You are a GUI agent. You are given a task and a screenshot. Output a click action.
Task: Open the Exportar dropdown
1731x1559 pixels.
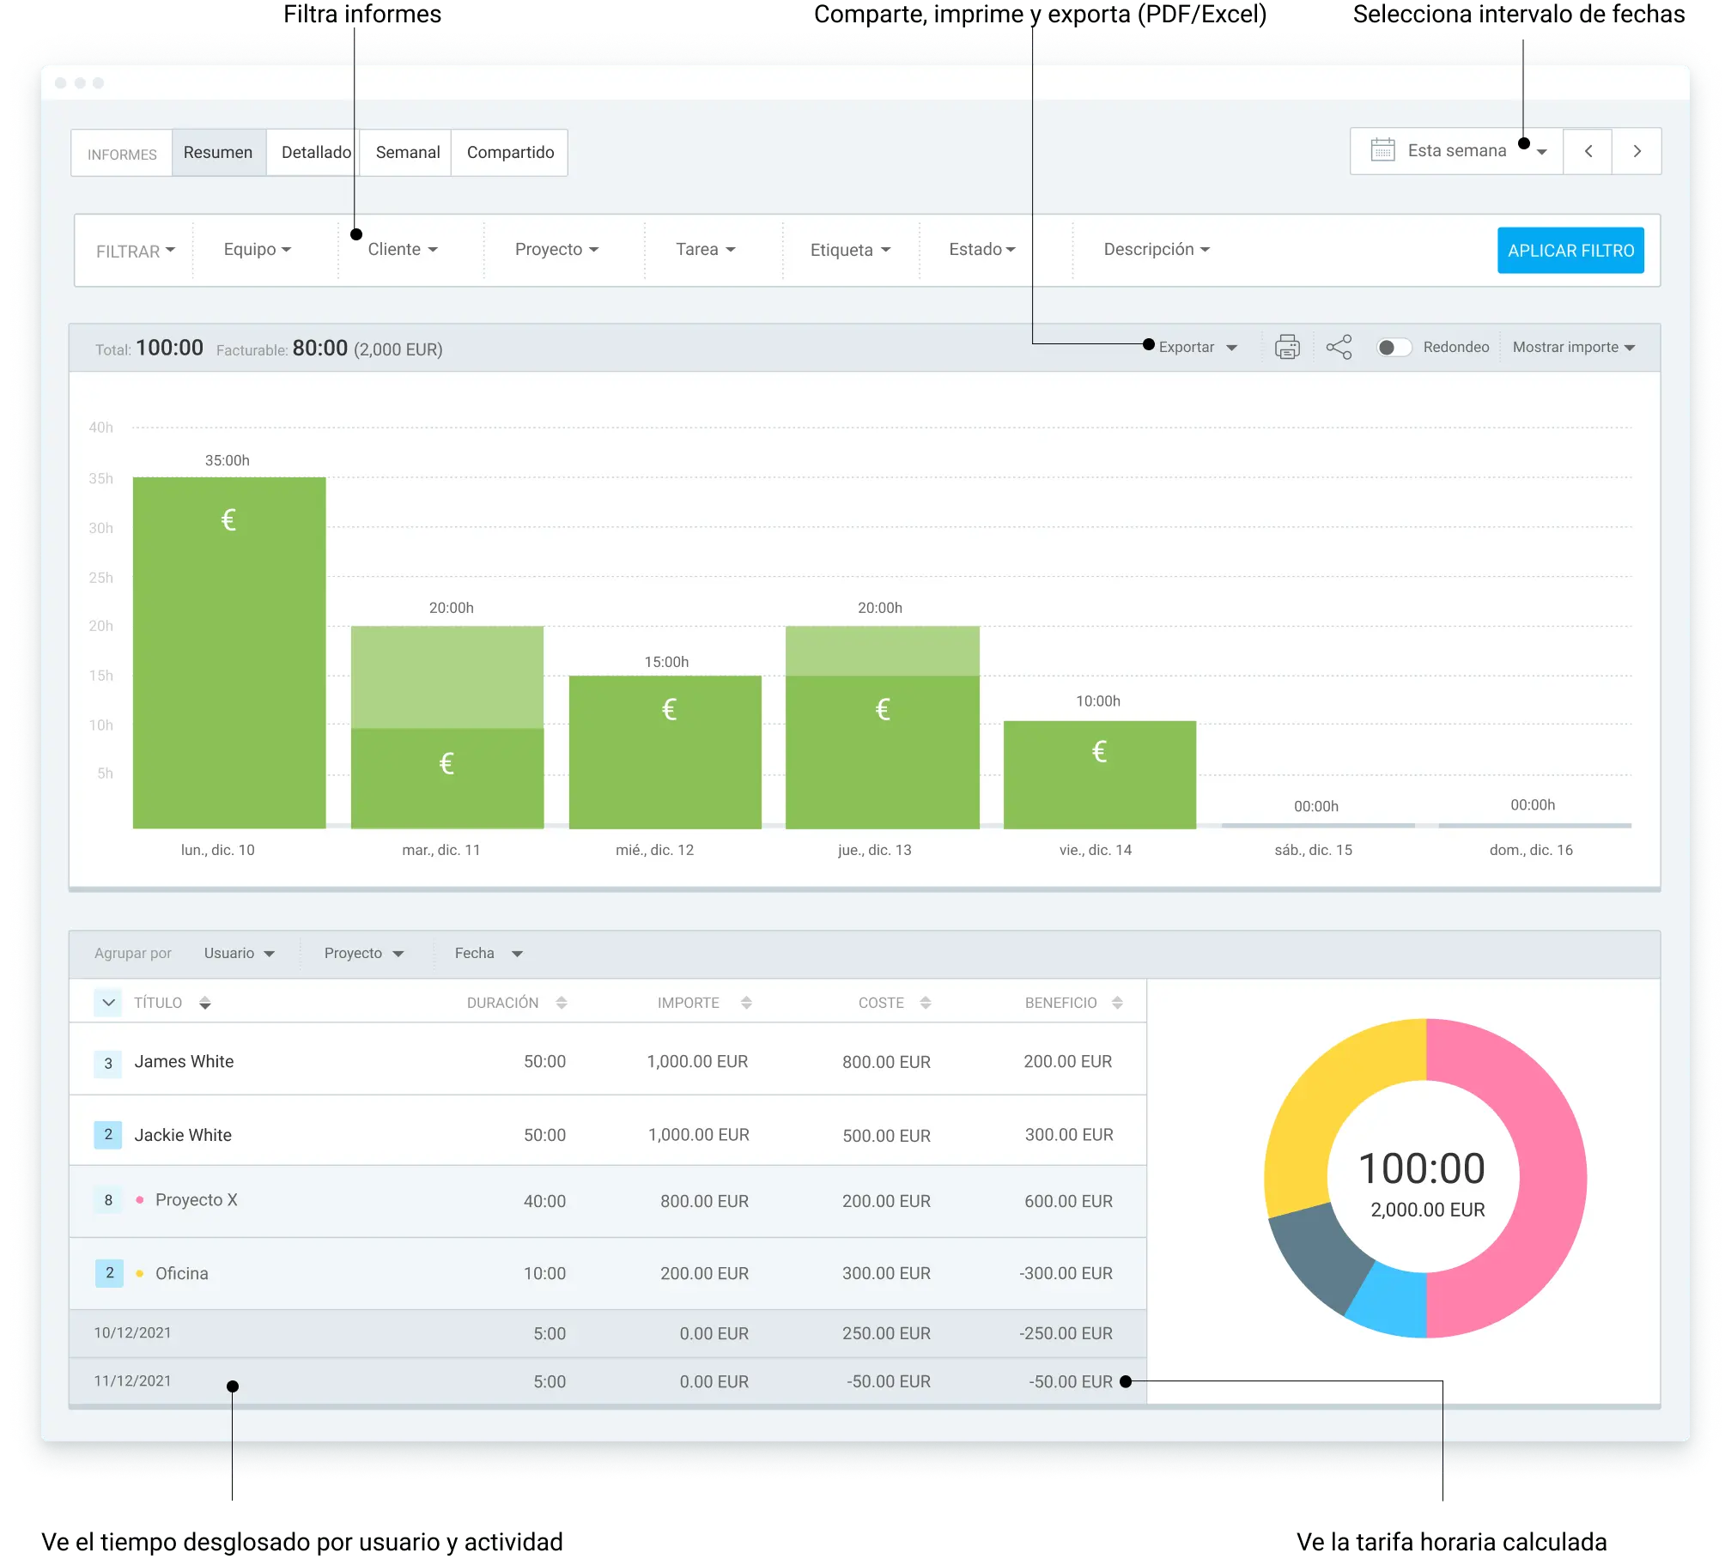pos(1198,347)
